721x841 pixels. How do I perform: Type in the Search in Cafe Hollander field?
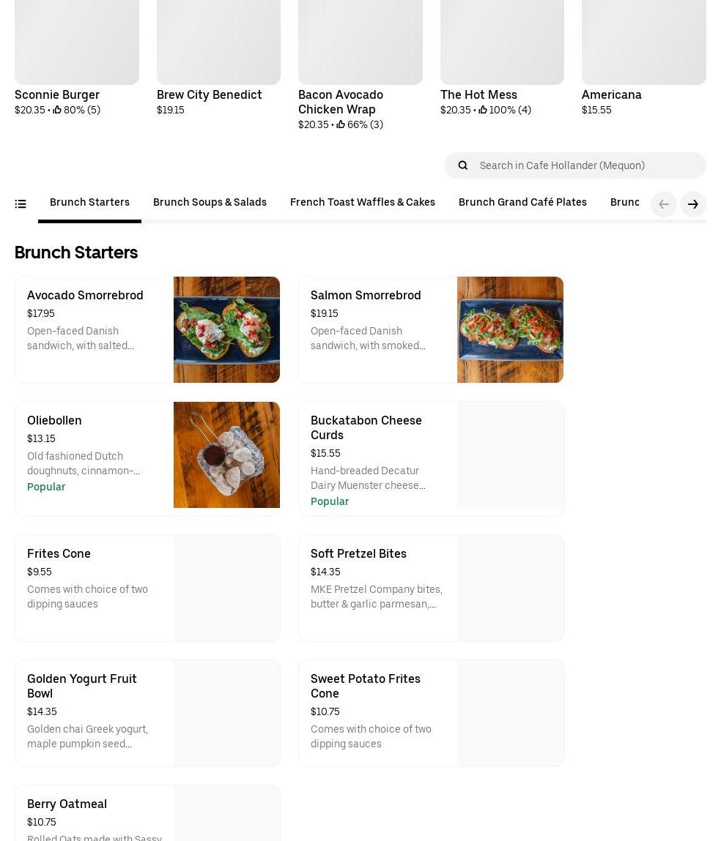point(586,165)
